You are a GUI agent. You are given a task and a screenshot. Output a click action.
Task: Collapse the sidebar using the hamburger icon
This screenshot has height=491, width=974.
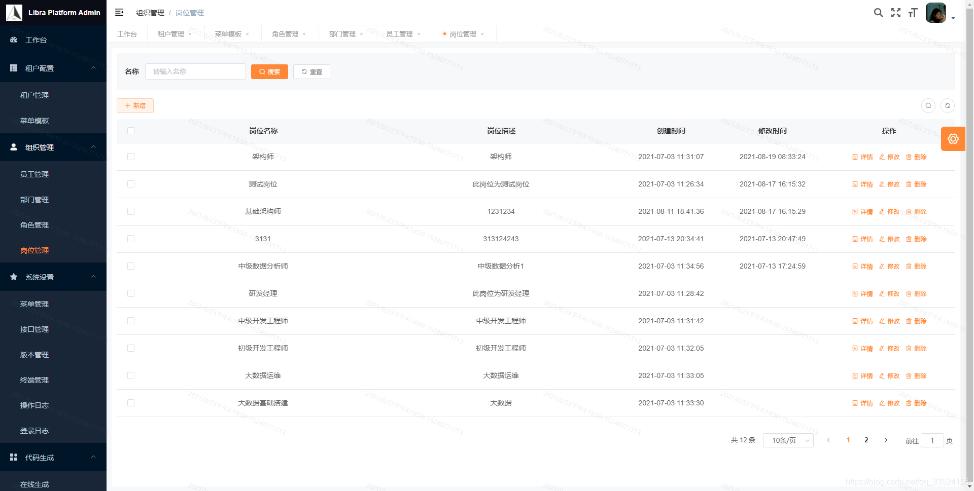tap(119, 12)
